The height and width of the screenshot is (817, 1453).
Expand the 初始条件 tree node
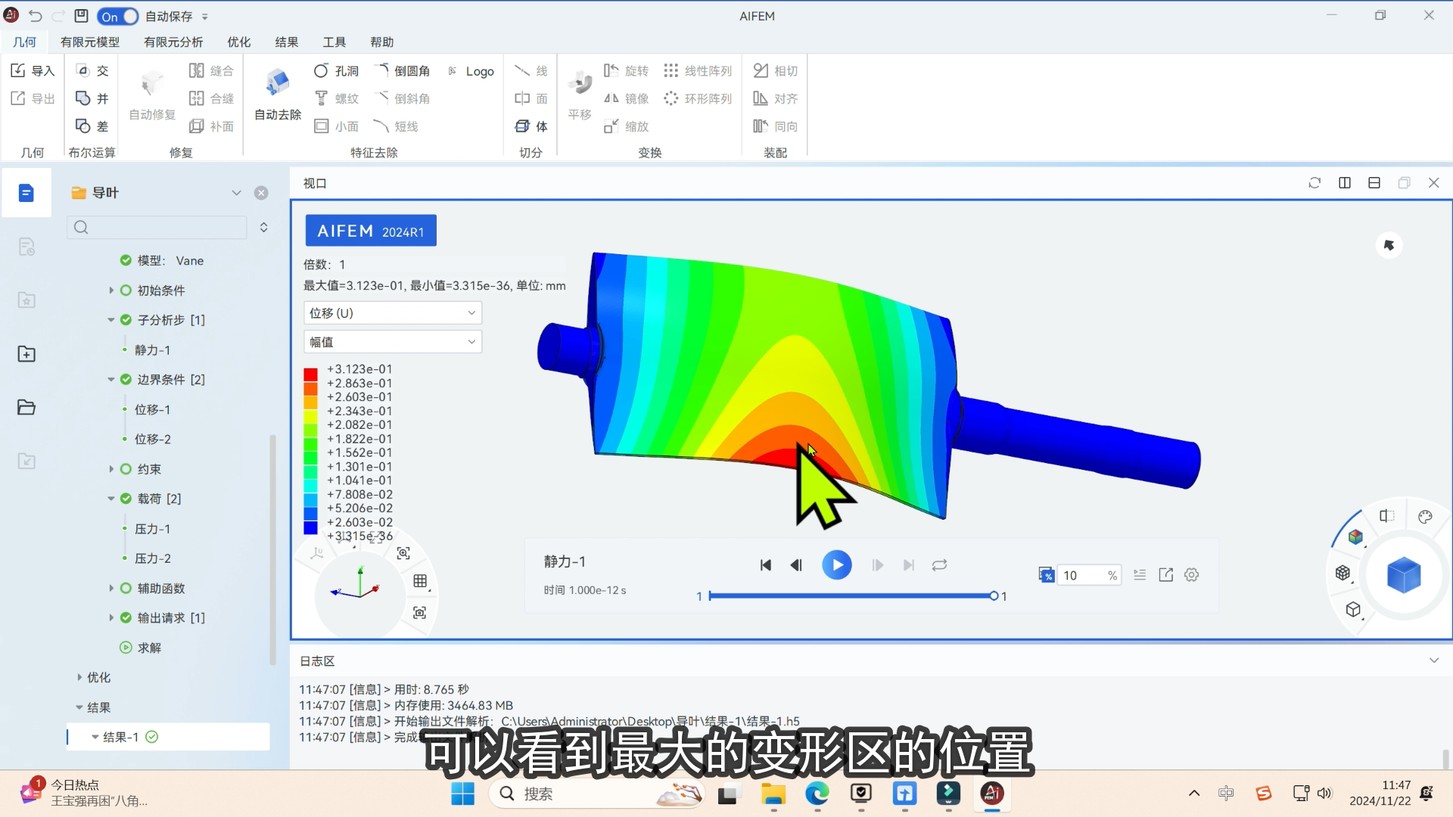[x=111, y=290]
